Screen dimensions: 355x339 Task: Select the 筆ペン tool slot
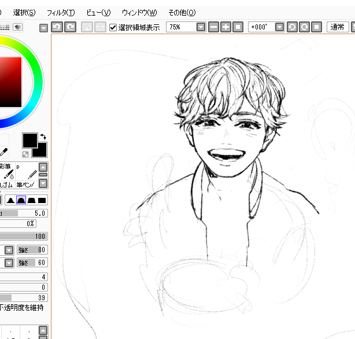[x=27, y=185]
